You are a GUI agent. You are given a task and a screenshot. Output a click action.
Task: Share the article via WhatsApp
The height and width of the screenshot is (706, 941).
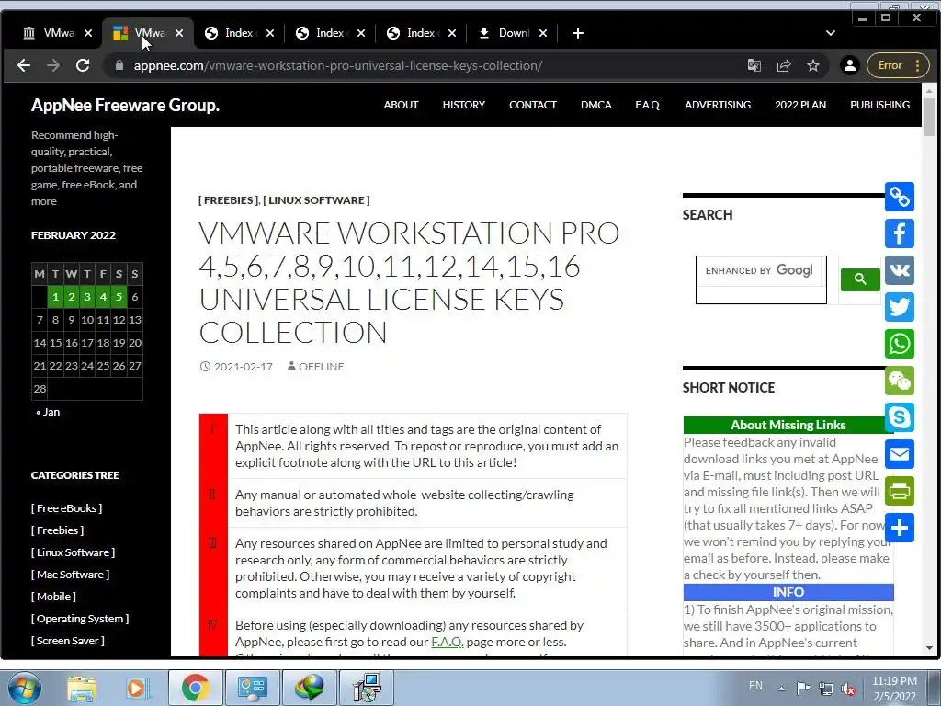(x=900, y=344)
